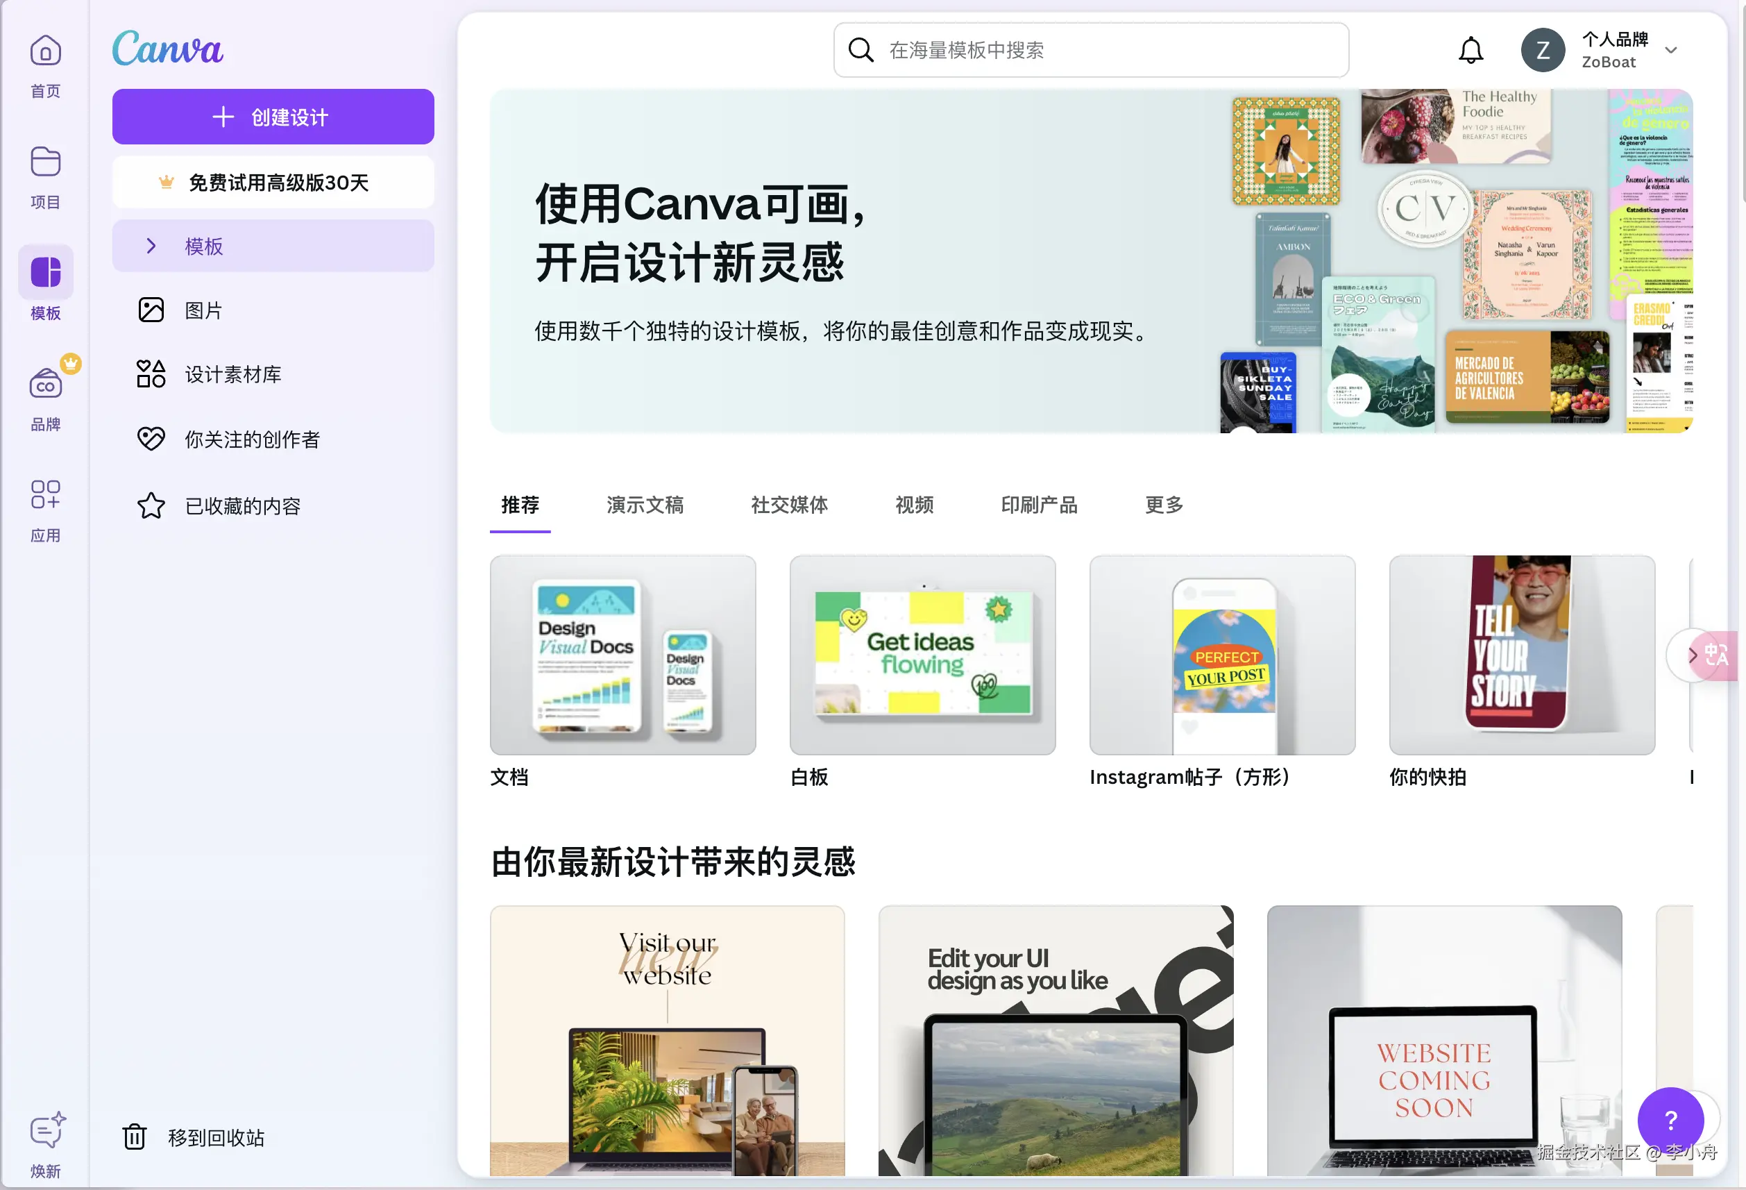This screenshot has width=1746, height=1190.
Task: Open the help question mark button
Action: click(1670, 1119)
